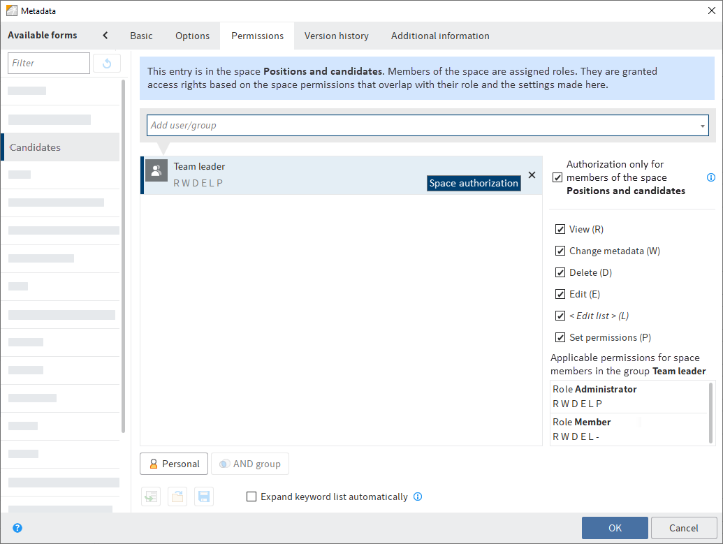Expand the Add user/group dropdown arrow

point(702,126)
